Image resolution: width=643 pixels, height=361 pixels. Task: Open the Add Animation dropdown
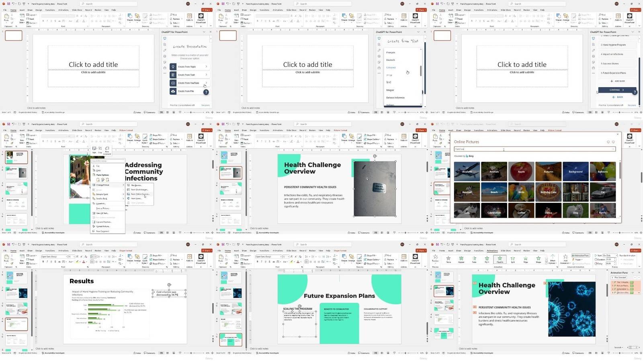click(x=565, y=259)
